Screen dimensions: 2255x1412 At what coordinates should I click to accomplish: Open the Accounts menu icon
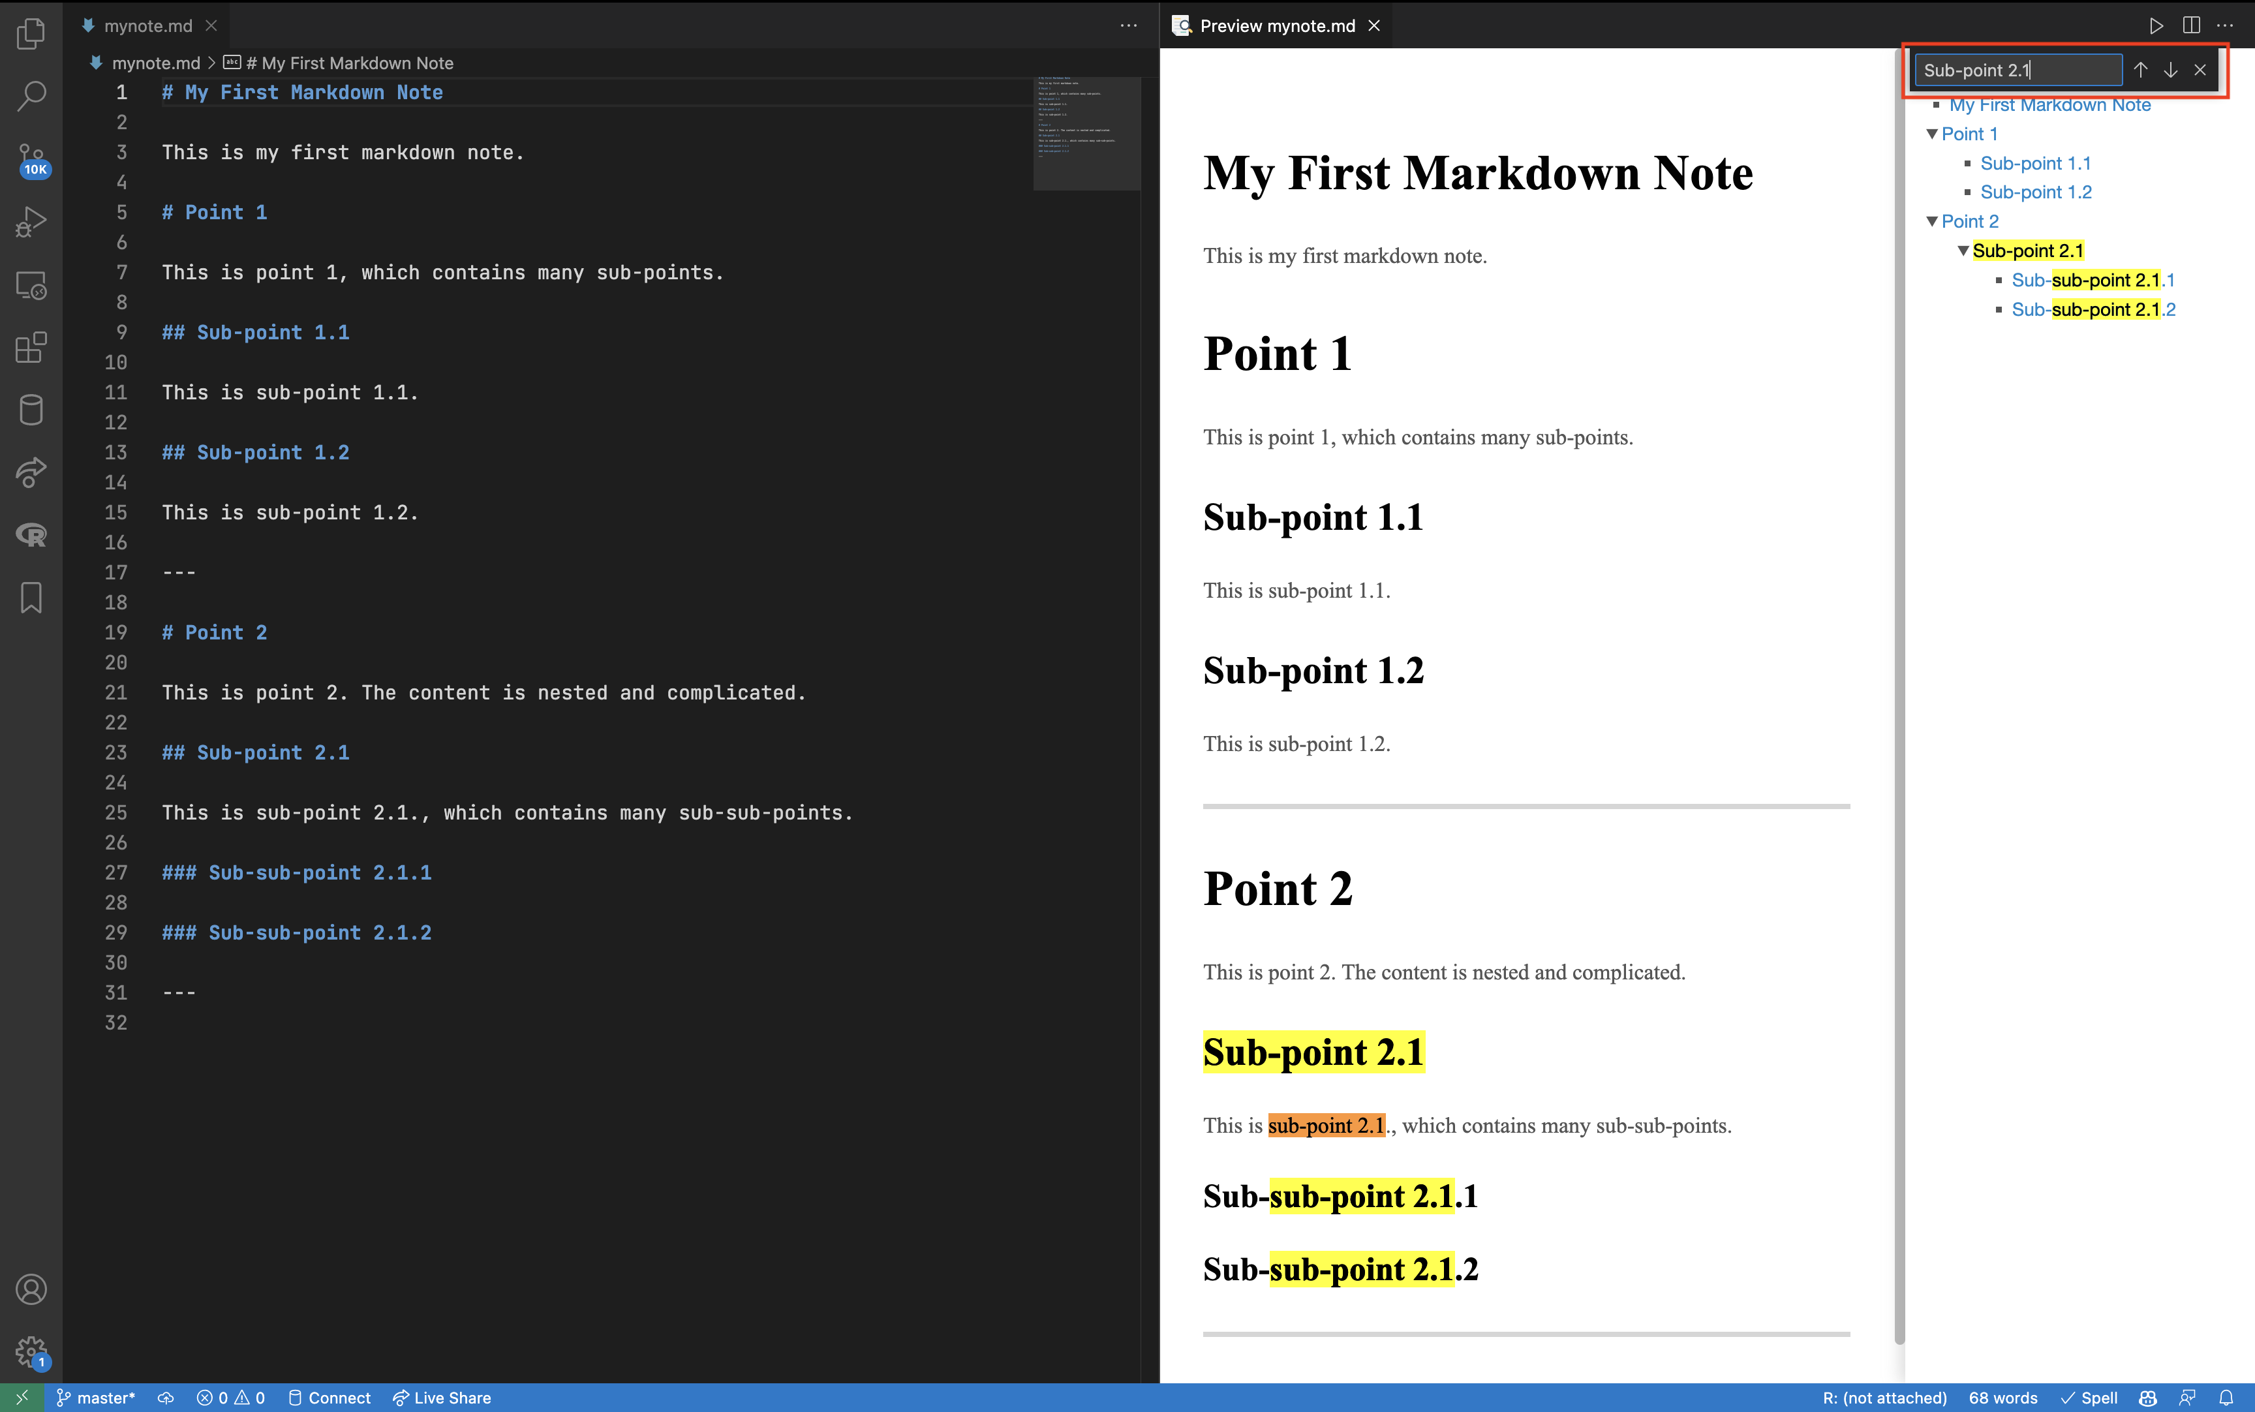(x=31, y=1290)
